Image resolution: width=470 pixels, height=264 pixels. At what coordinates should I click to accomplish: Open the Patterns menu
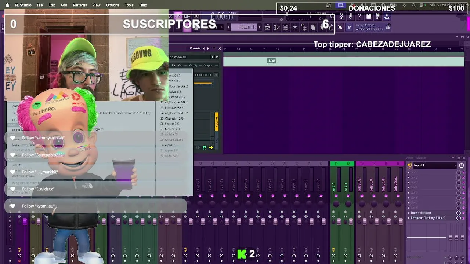pos(80,5)
